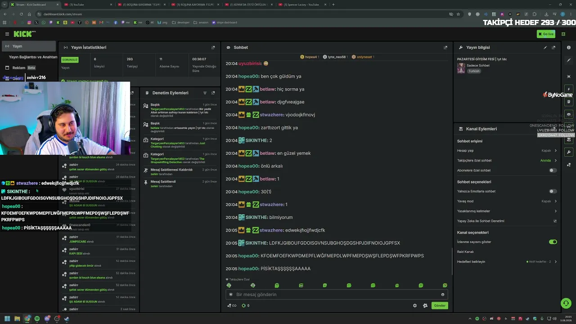The height and width of the screenshot is (324, 576).
Task: Disable İzlenme sayısını göster toggle
Action: coord(553,242)
